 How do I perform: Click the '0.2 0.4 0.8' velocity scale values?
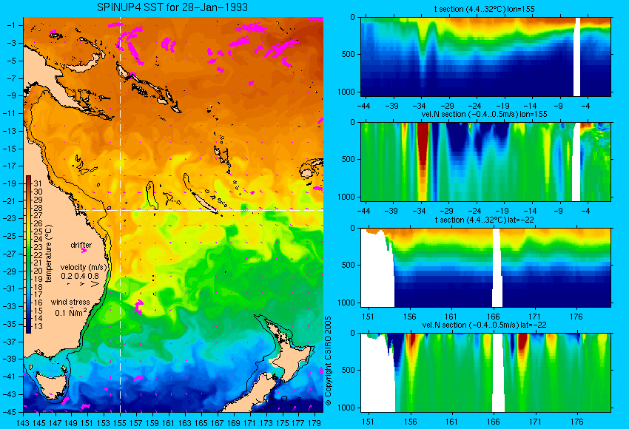(x=80, y=276)
